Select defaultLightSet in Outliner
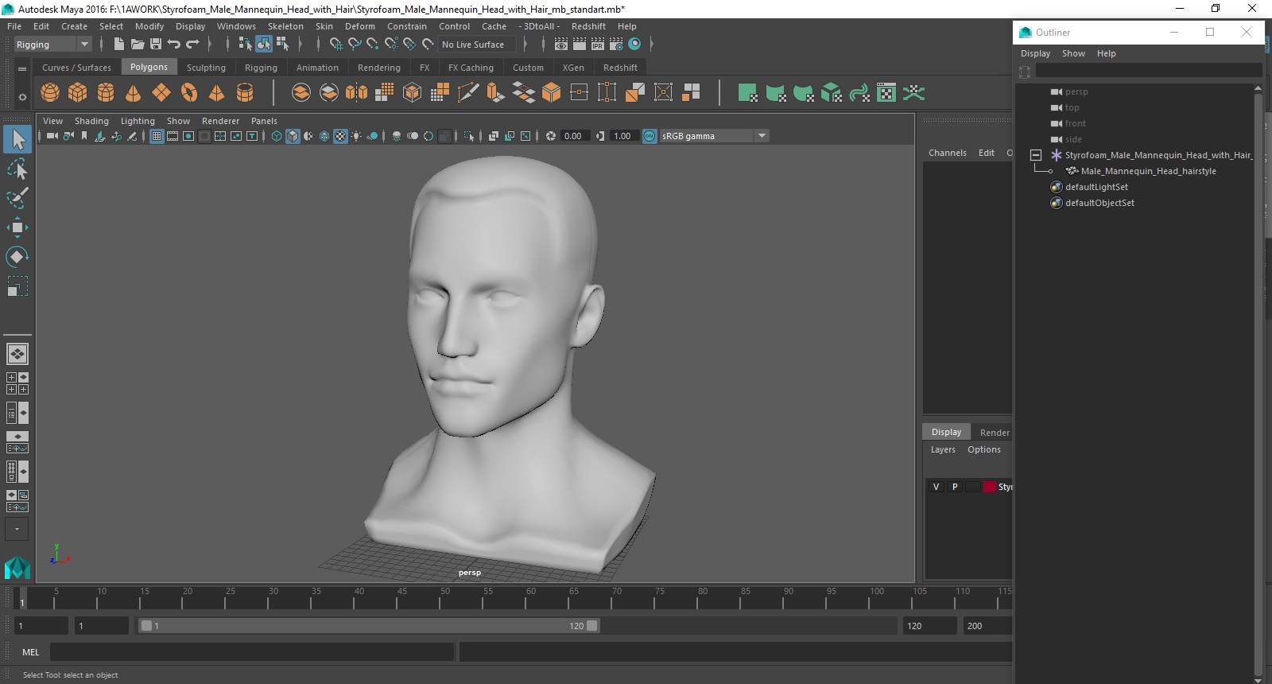The image size is (1272, 684). tap(1096, 187)
